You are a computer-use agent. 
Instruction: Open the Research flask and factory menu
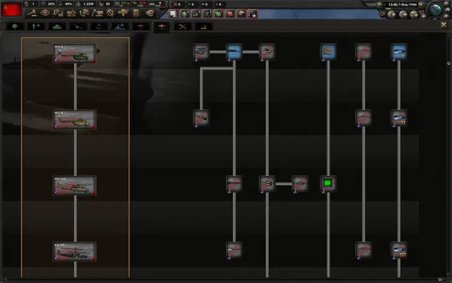pyautogui.click(x=58, y=13)
